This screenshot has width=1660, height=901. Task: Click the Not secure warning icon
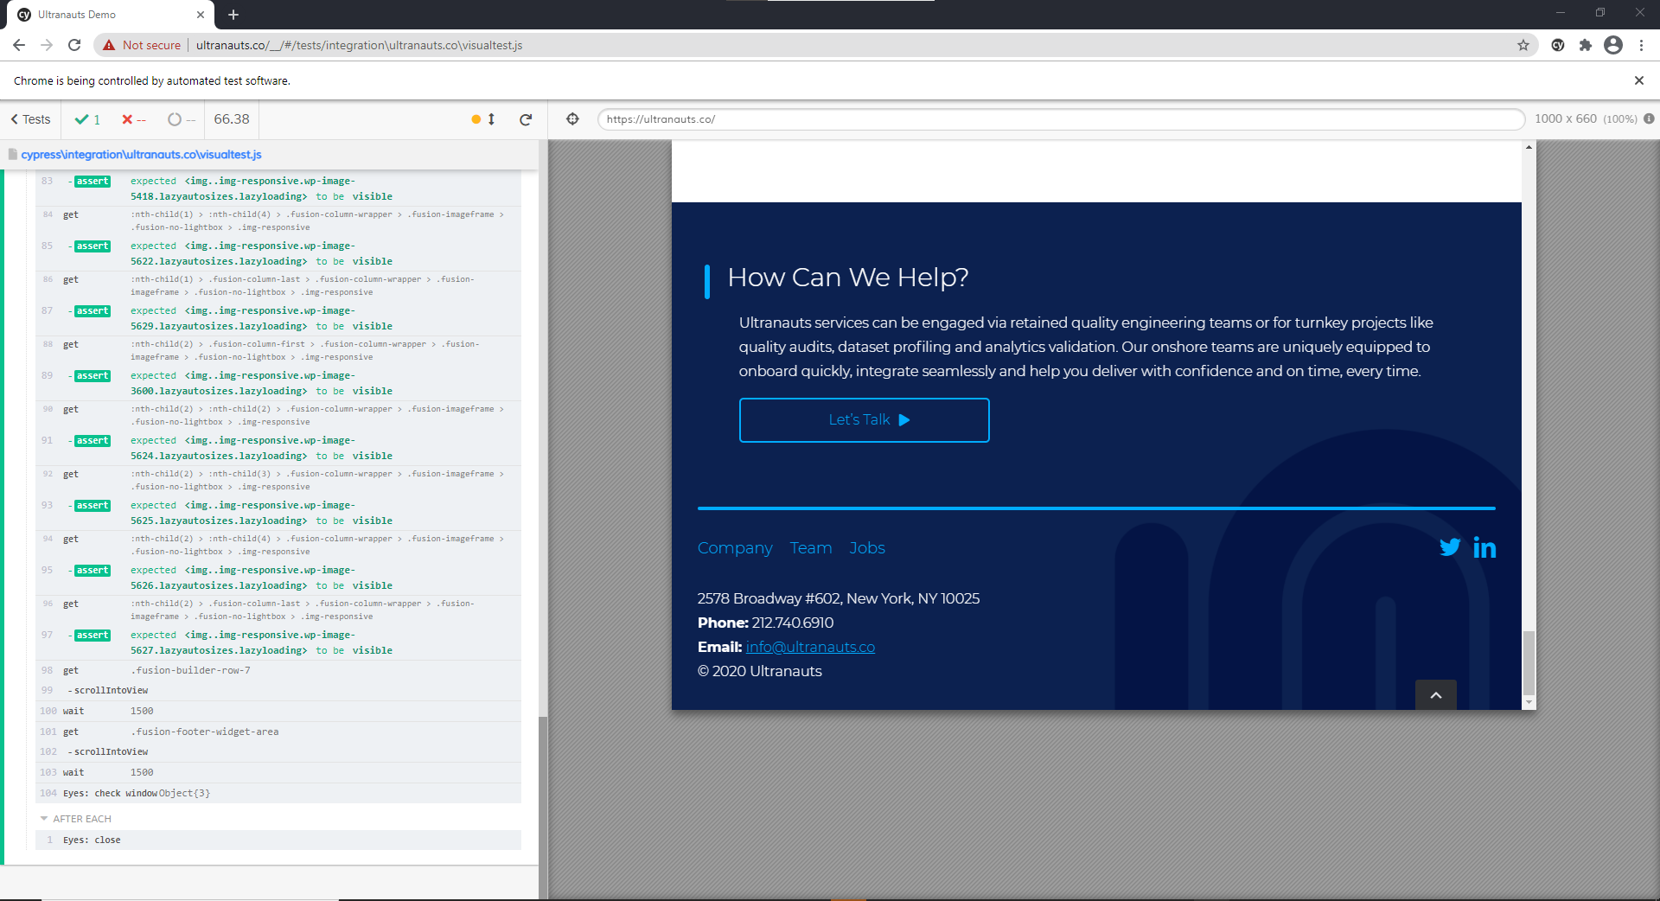109,45
